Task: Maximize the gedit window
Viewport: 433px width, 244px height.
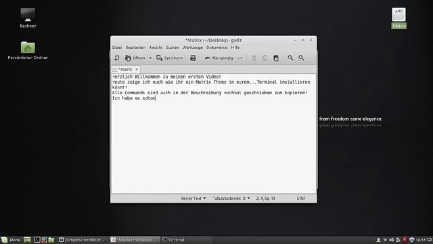Action: pos(303,40)
